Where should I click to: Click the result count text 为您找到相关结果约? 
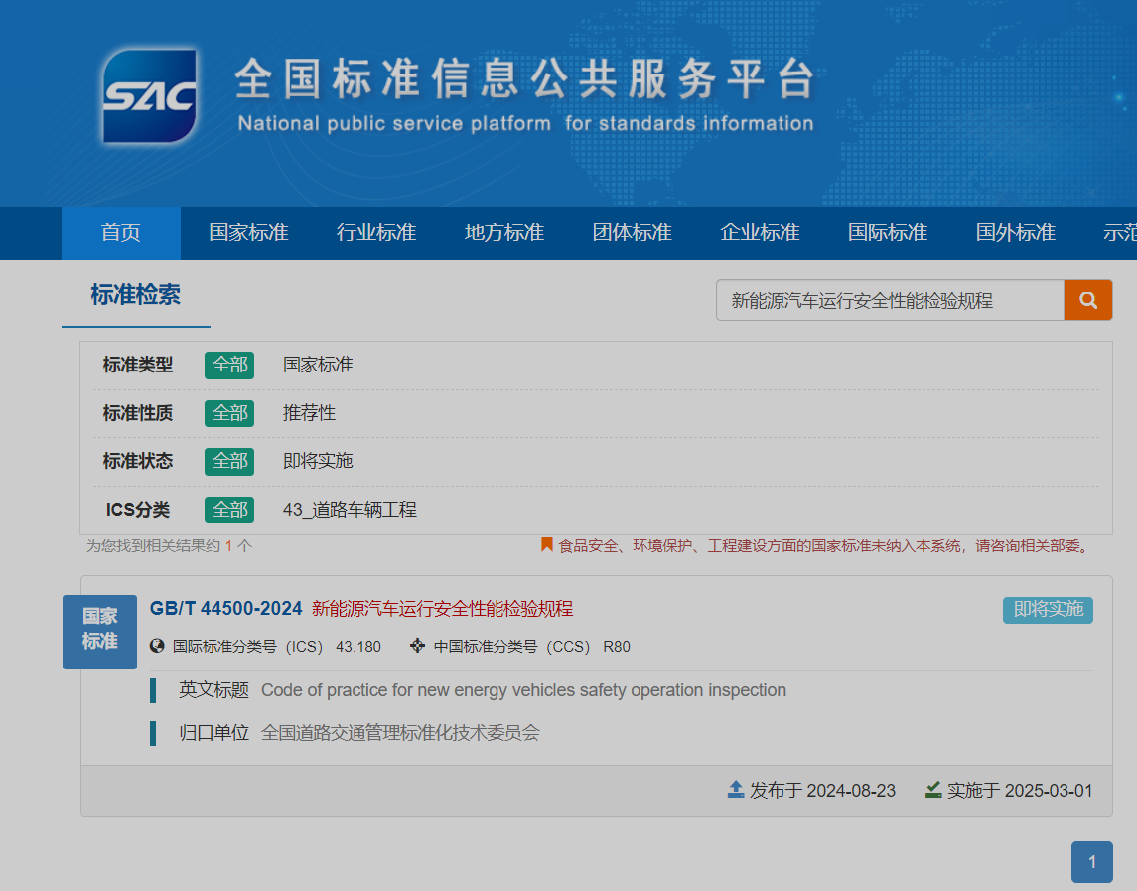(154, 546)
